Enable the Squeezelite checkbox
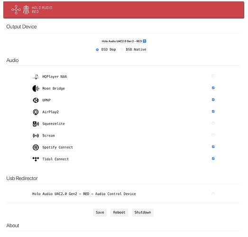This screenshot has width=248, height=237. pos(213,123)
